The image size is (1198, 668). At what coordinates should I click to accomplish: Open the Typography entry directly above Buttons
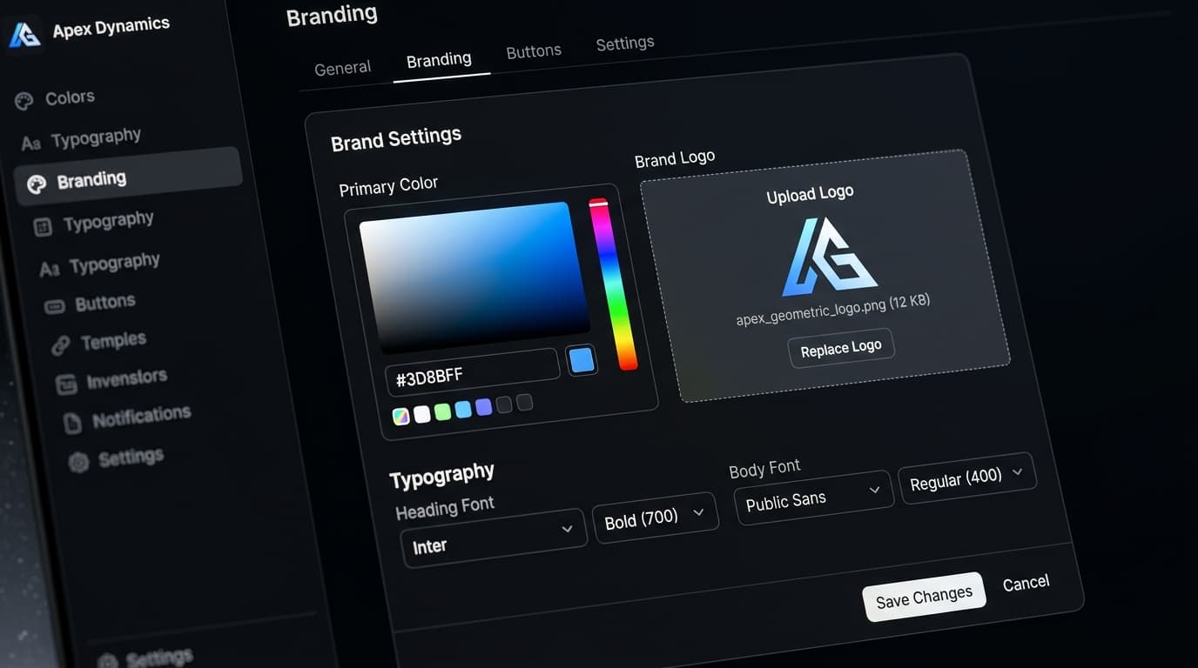(x=100, y=264)
